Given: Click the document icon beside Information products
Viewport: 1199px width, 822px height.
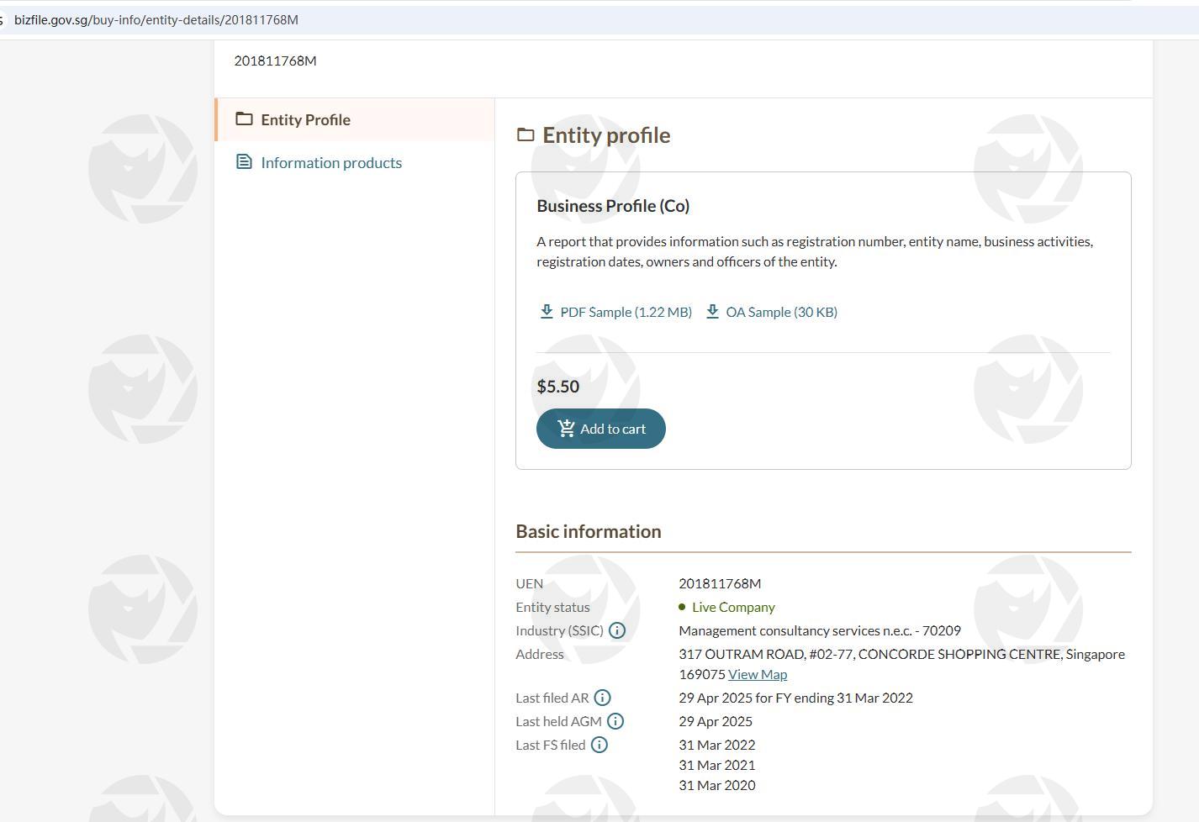Looking at the screenshot, I should pyautogui.click(x=244, y=162).
